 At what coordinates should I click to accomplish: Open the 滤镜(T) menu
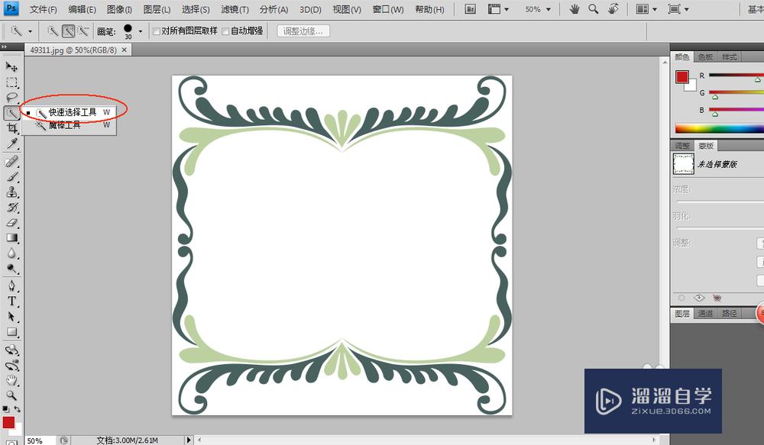[235, 9]
